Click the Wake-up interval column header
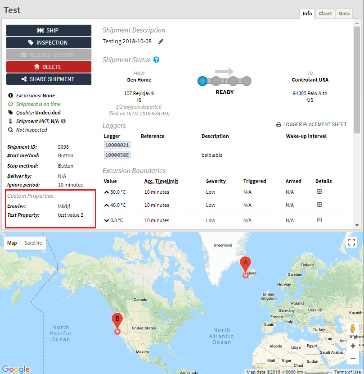The width and height of the screenshot is (364, 374). [x=306, y=136]
